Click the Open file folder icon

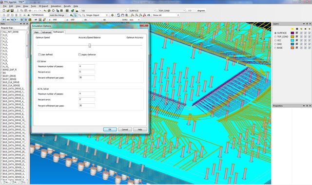click(8, 11)
